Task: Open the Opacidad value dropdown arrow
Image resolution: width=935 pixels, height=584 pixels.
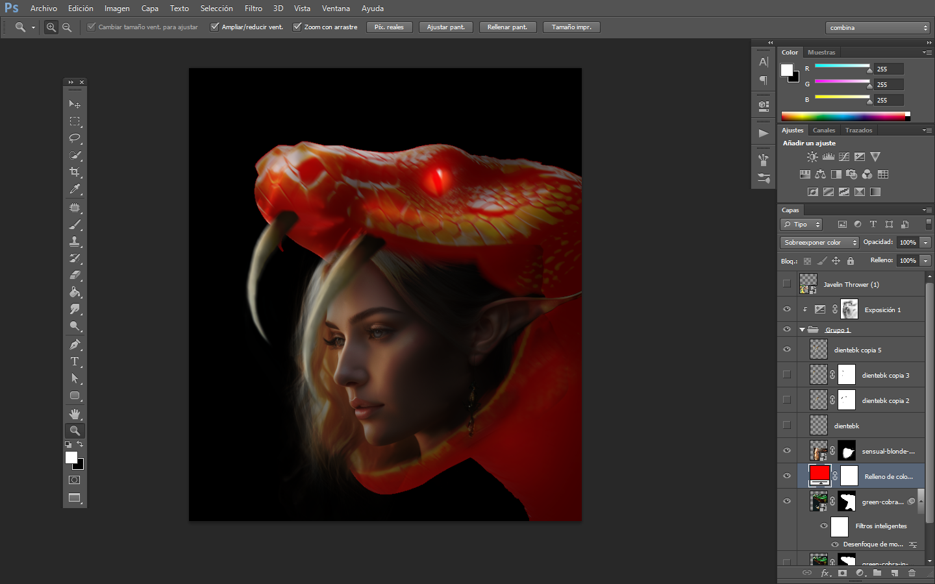Action: (x=926, y=243)
